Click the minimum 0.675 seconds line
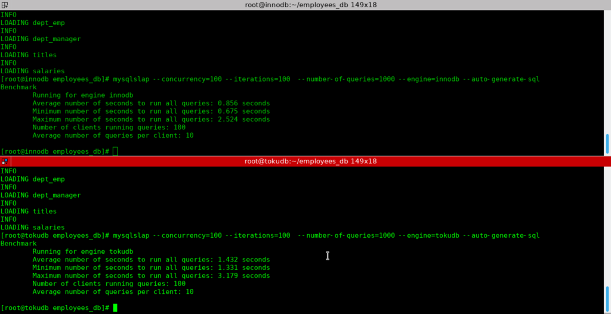 pos(151,111)
